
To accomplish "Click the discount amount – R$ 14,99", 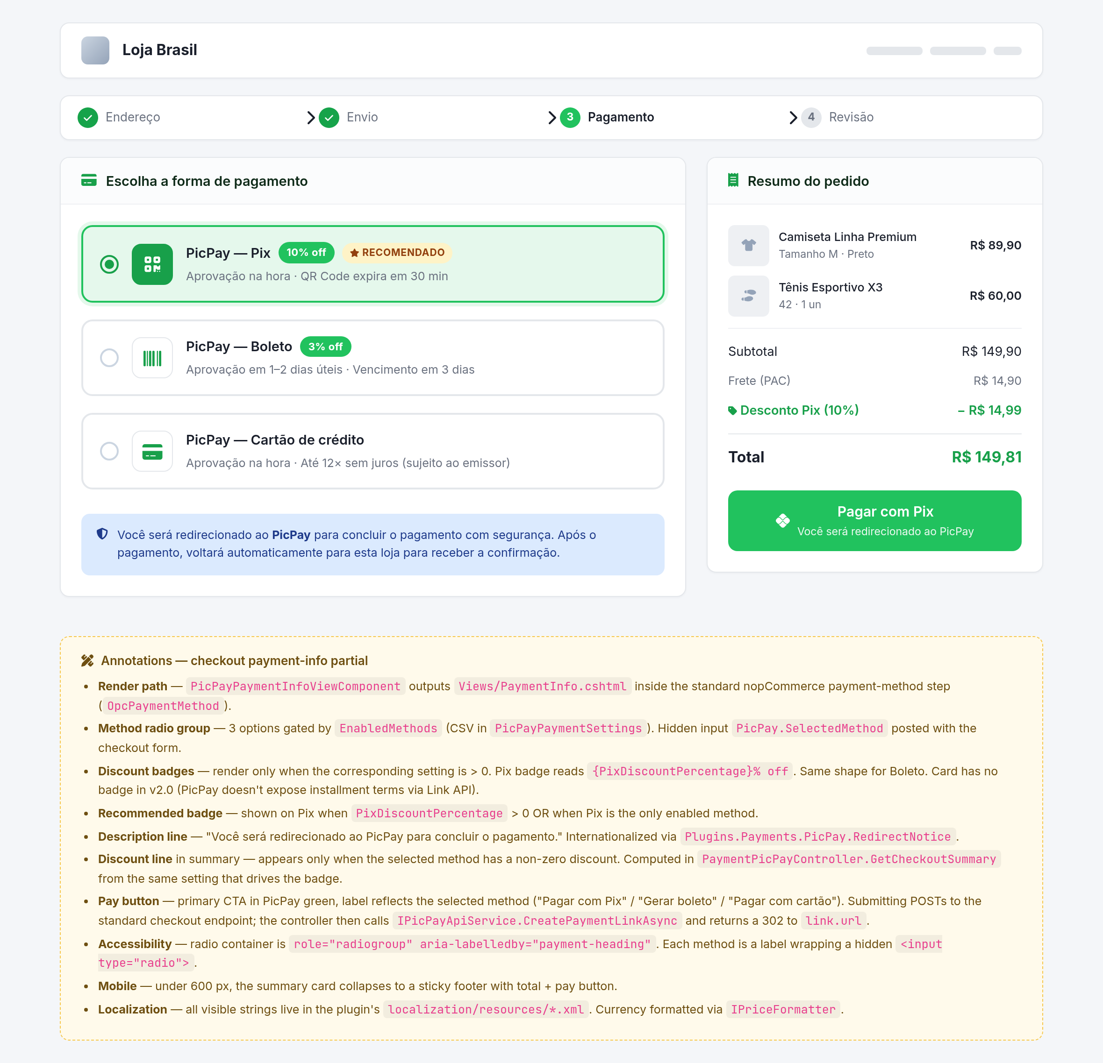I will coord(989,410).
